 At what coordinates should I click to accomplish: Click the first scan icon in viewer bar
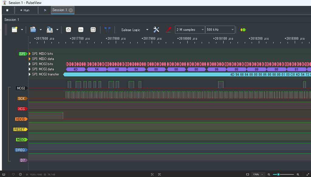click(x=152, y=175)
